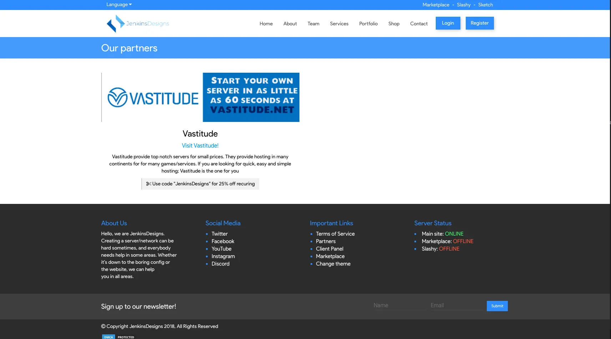Screen dimensions: 611x339
Task: Click the Vastitude partner heading
Action: tap(200, 134)
